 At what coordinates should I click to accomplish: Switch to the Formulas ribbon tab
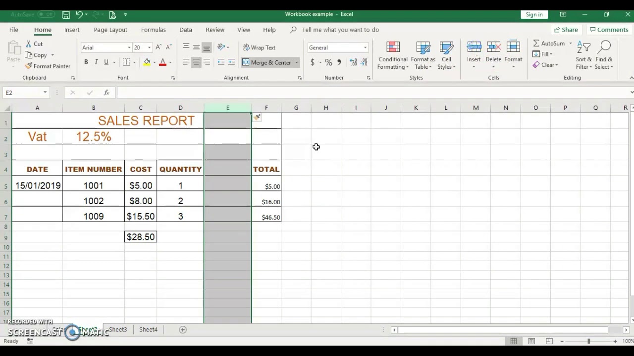pyautogui.click(x=154, y=30)
